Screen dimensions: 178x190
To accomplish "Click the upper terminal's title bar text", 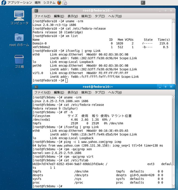I will [98, 11].
